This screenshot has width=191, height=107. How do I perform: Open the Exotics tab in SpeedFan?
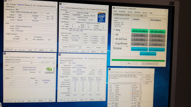(127, 72)
